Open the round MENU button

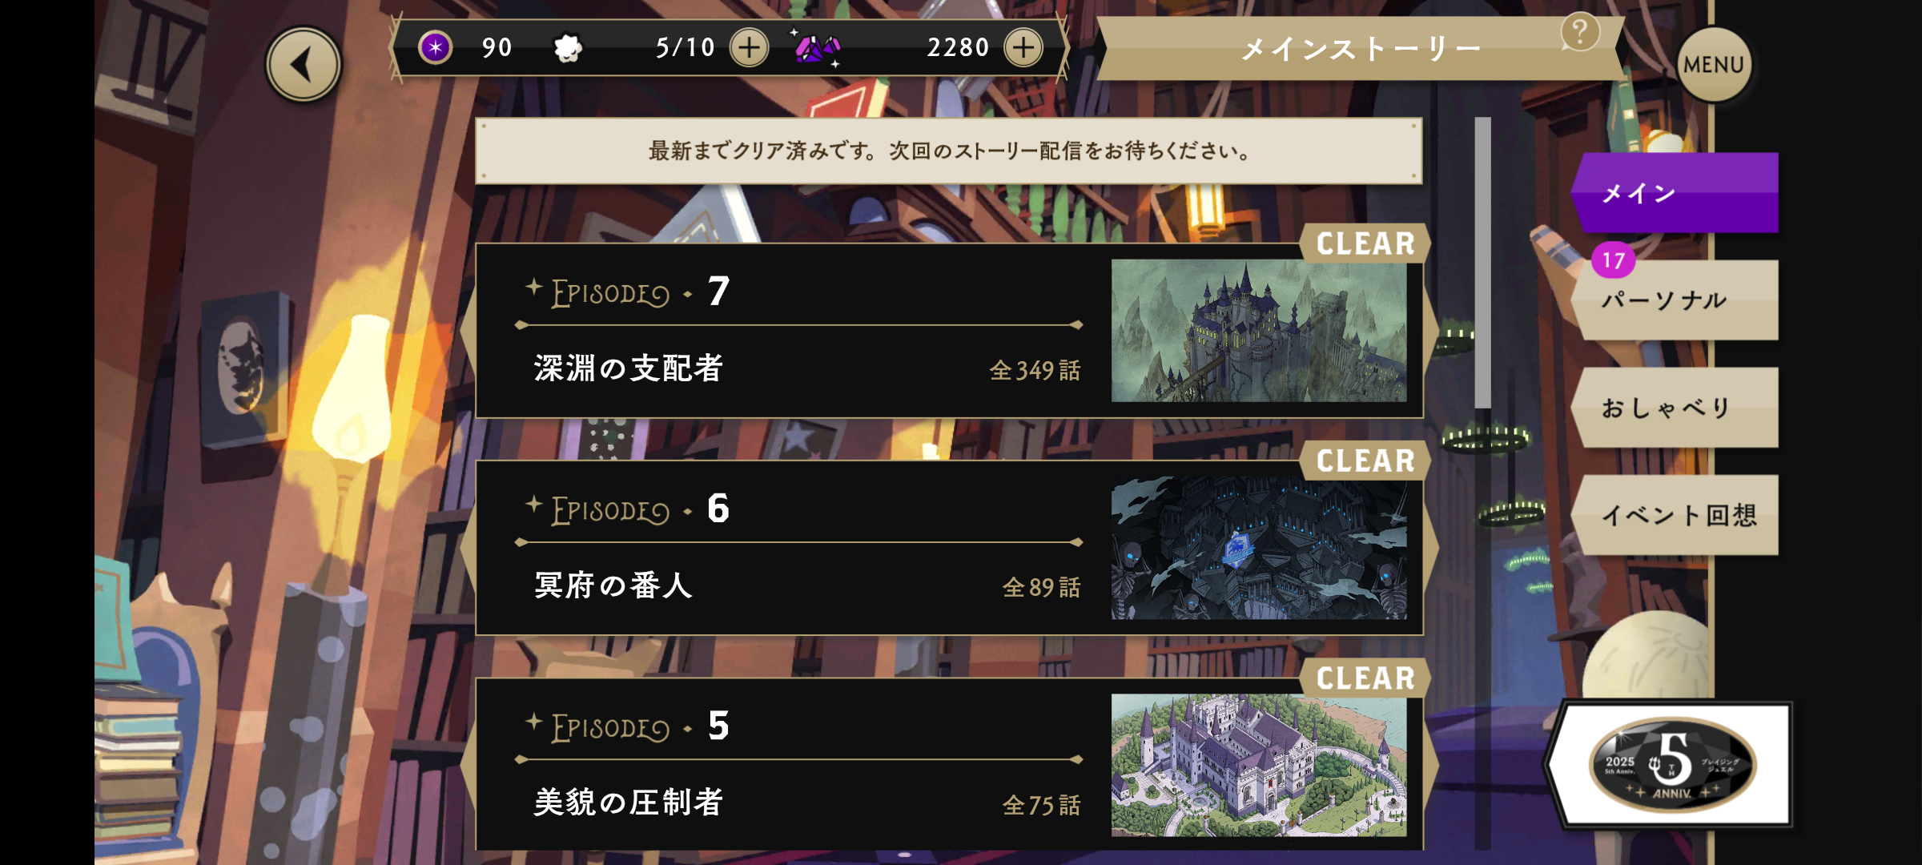pos(1714,65)
